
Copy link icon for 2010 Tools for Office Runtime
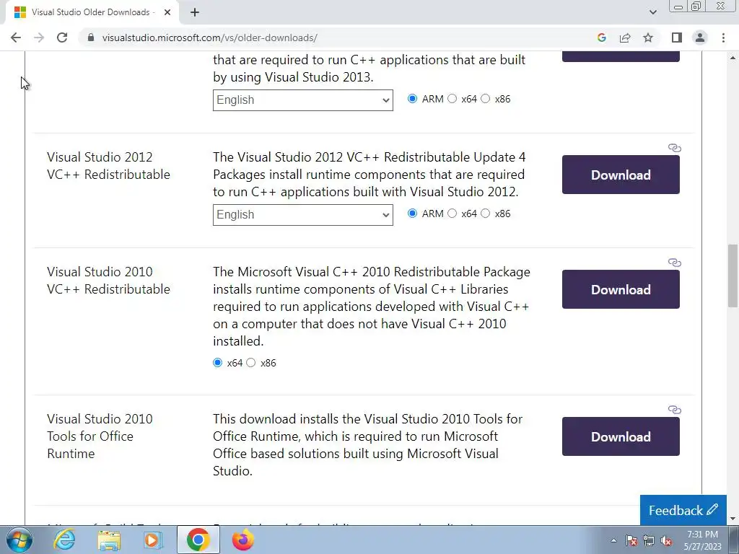675,410
